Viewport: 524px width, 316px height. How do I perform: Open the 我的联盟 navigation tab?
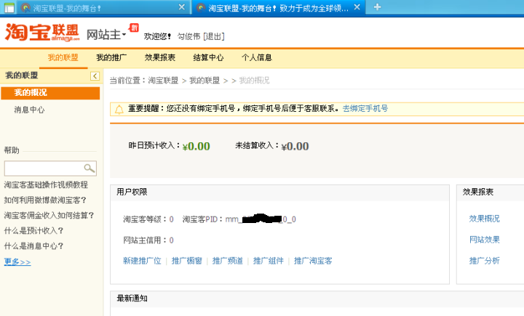[x=63, y=57]
